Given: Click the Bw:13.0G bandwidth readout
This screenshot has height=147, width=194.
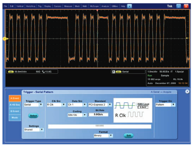Looking at the screenshot, I should coord(46,72).
